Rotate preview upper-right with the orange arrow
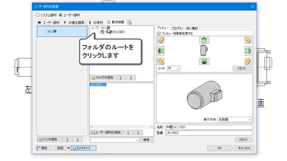Viewport: 287px width, 161px height. (248, 40)
